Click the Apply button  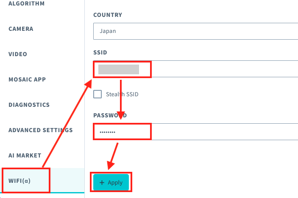(111, 182)
